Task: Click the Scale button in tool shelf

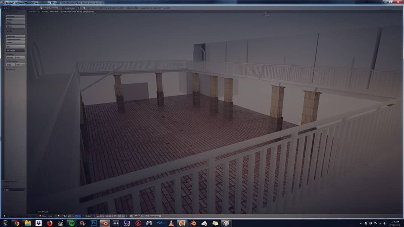Action: coord(15,23)
